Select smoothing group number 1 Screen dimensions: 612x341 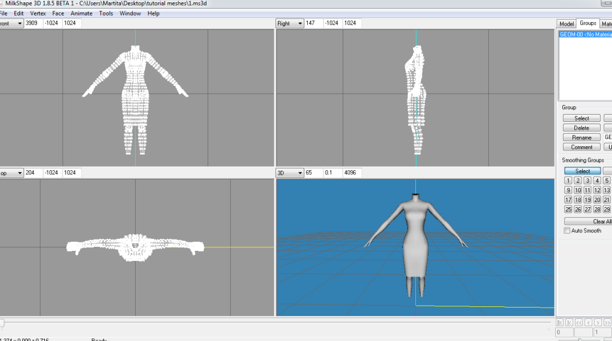click(568, 181)
